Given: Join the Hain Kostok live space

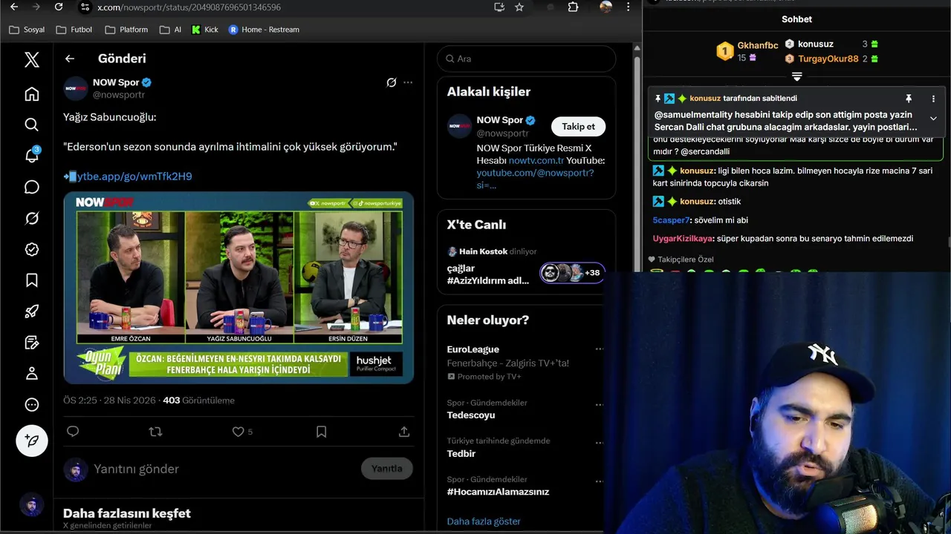Looking at the screenshot, I should (526, 268).
